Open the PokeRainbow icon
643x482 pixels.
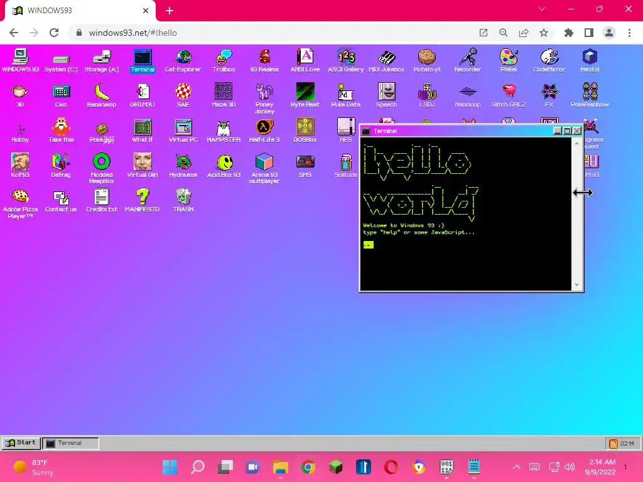pos(590,95)
